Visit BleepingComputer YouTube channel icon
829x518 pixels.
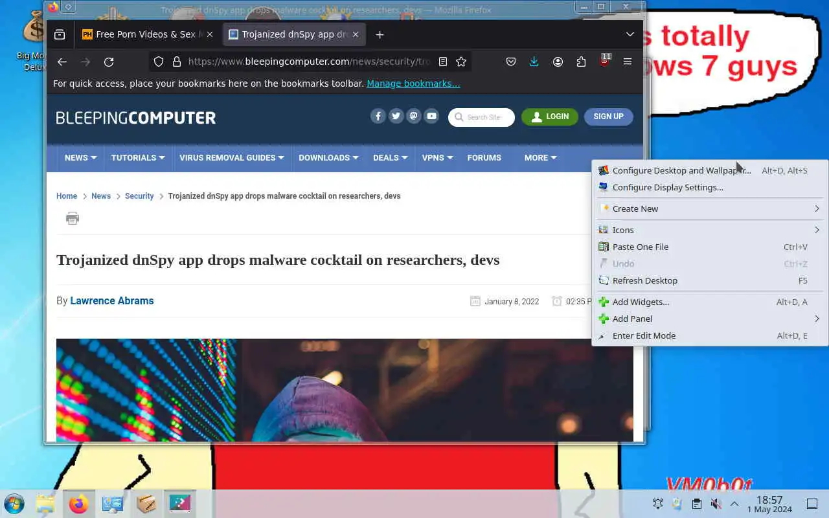[431, 116]
